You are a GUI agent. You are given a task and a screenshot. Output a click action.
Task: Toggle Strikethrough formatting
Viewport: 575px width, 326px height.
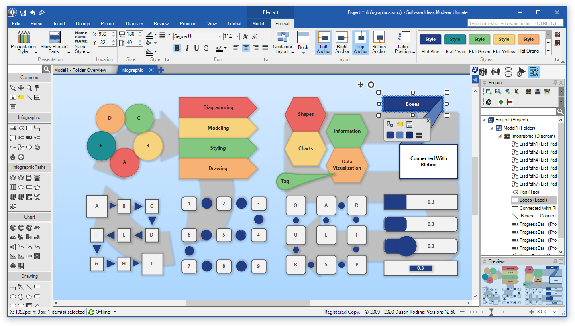(206, 48)
